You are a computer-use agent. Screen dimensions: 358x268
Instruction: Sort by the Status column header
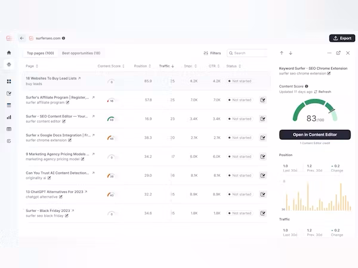pos(233,66)
